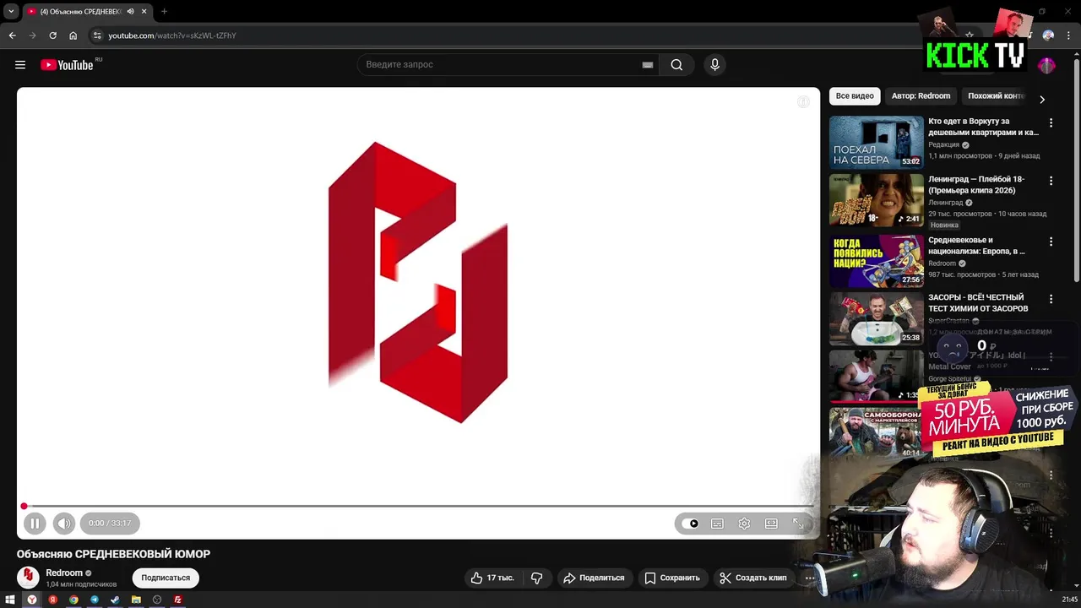Click the 0:00 / 33:17 time display
This screenshot has height=608, width=1081.
click(110, 524)
